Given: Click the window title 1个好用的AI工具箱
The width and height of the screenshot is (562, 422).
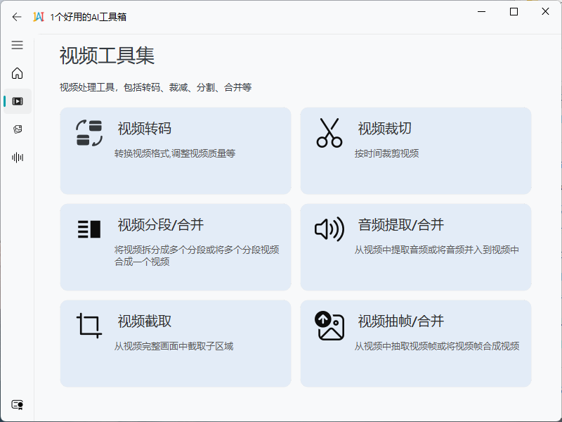Looking at the screenshot, I should [x=89, y=17].
